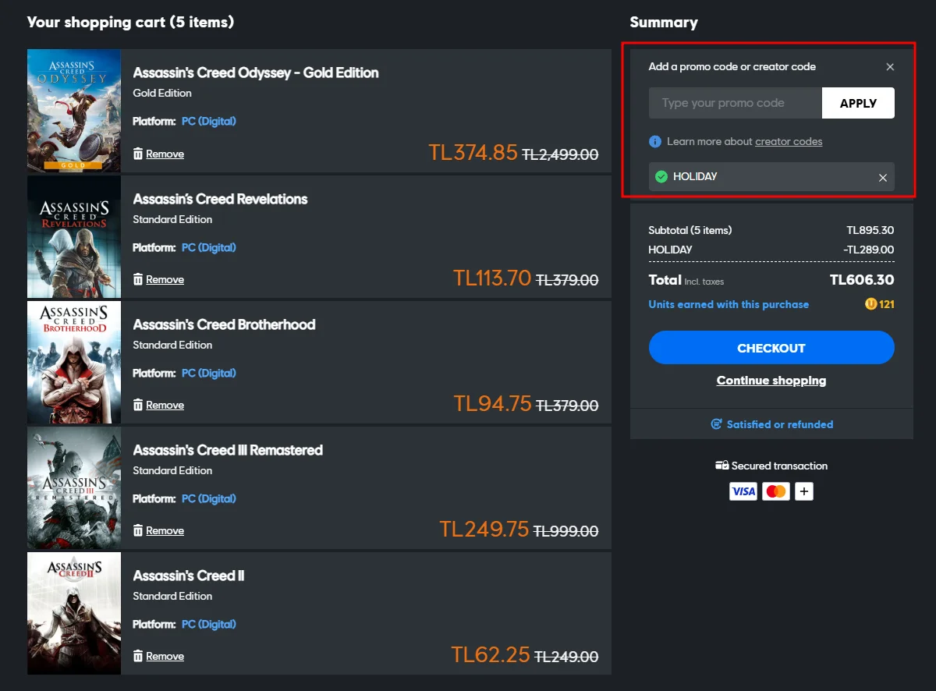
Task: Select the TL374.85 sale price
Action: click(x=473, y=153)
